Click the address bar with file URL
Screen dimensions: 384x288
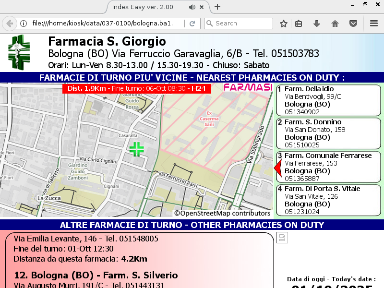[106, 24]
